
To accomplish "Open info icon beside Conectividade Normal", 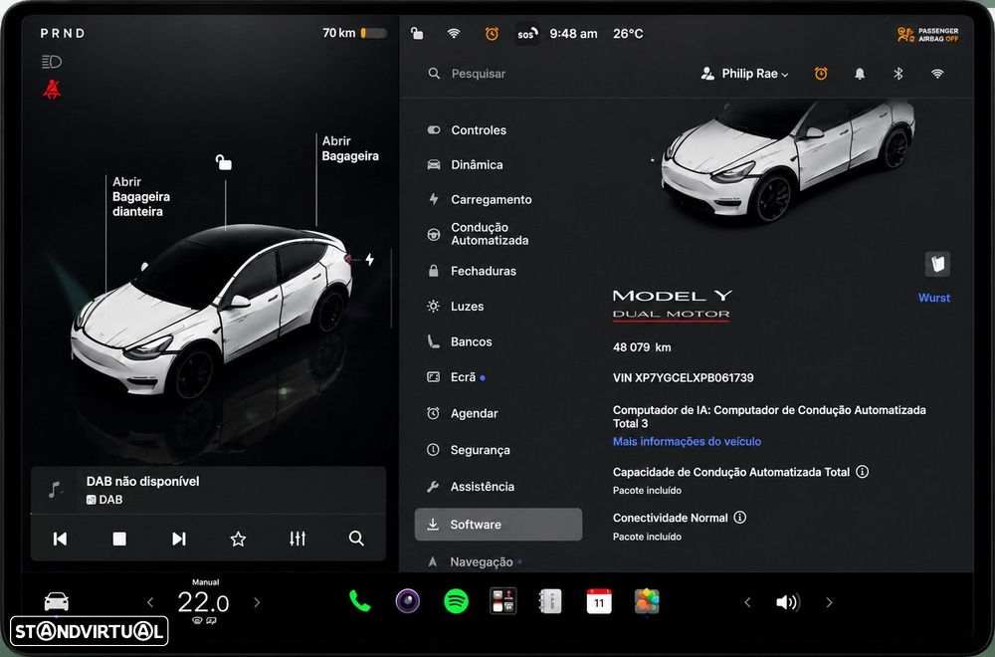I will pyautogui.click(x=740, y=518).
